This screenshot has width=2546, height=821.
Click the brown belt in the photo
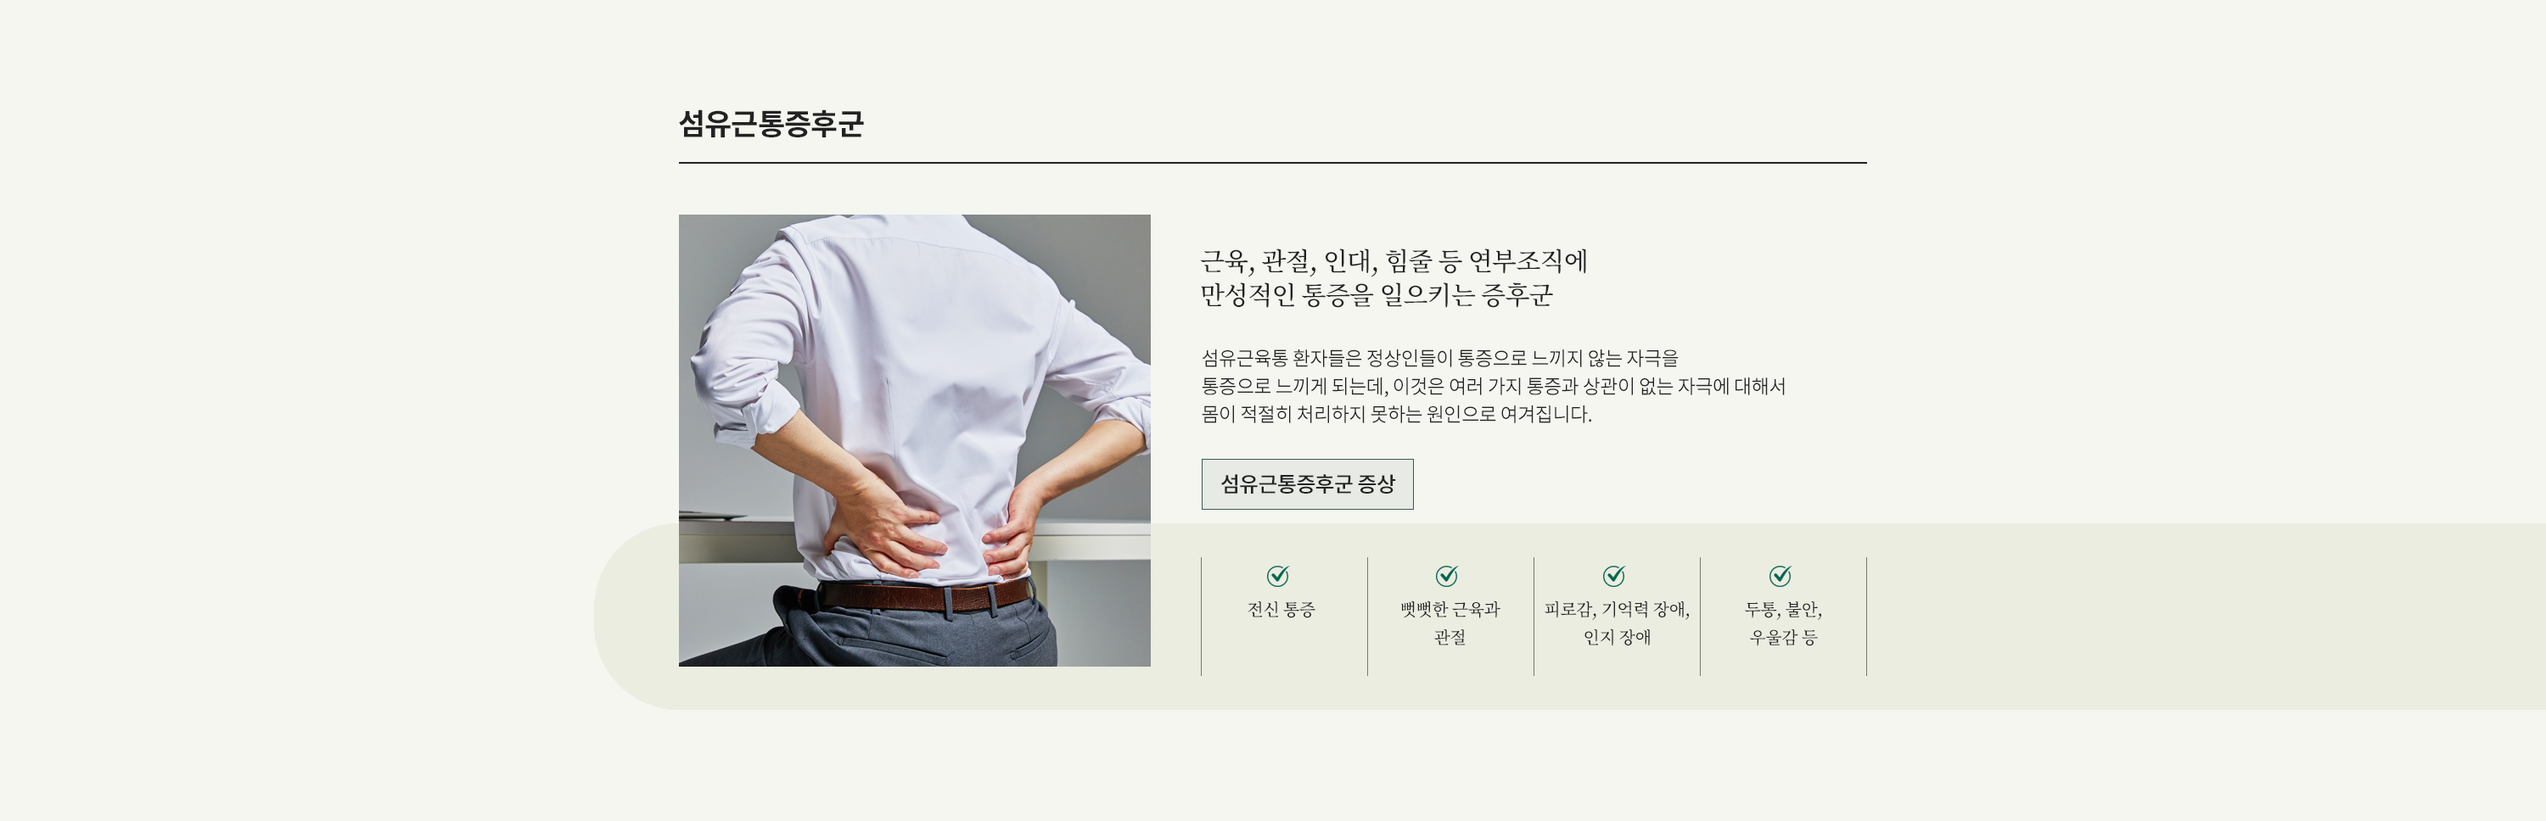924,595
